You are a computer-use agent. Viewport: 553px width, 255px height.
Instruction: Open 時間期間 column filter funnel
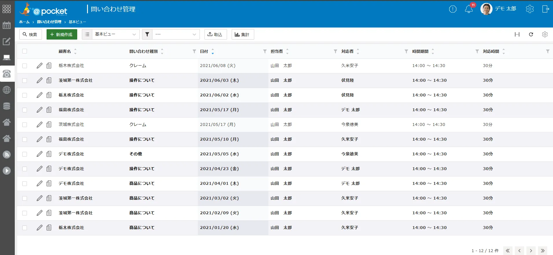[477, 51]
